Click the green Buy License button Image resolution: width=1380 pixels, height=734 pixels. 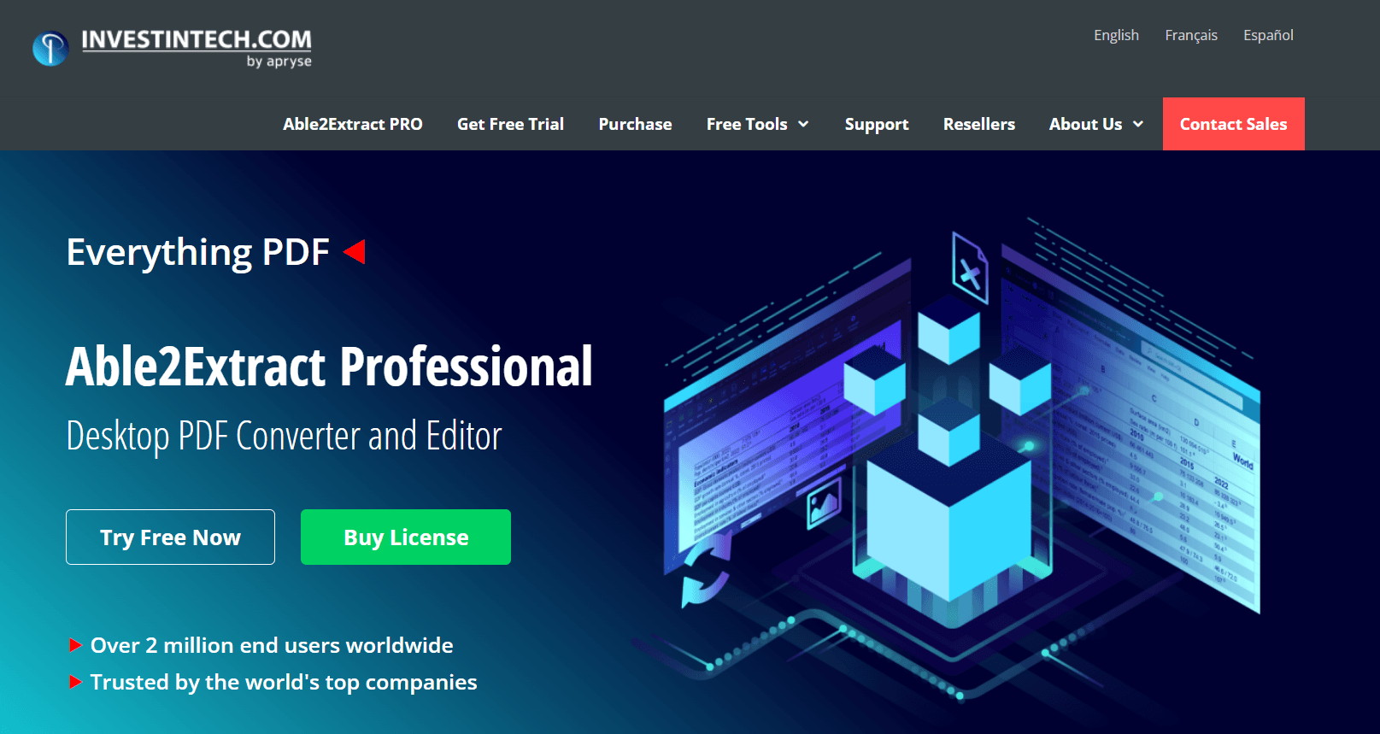(x=406, y=537)
